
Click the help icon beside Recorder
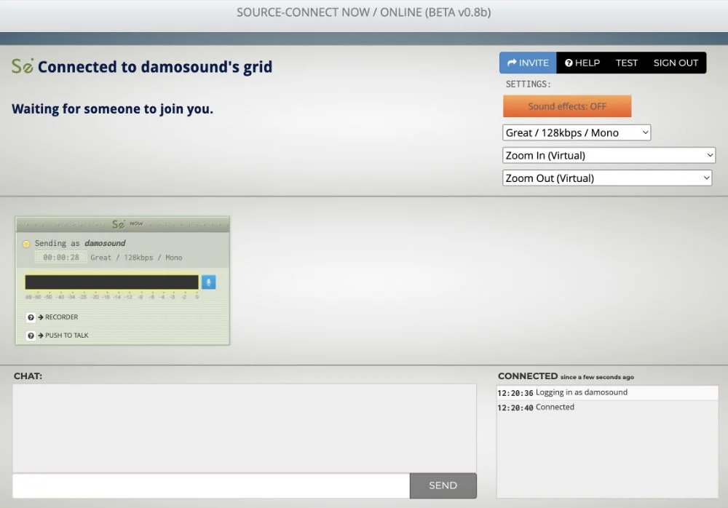31,317
